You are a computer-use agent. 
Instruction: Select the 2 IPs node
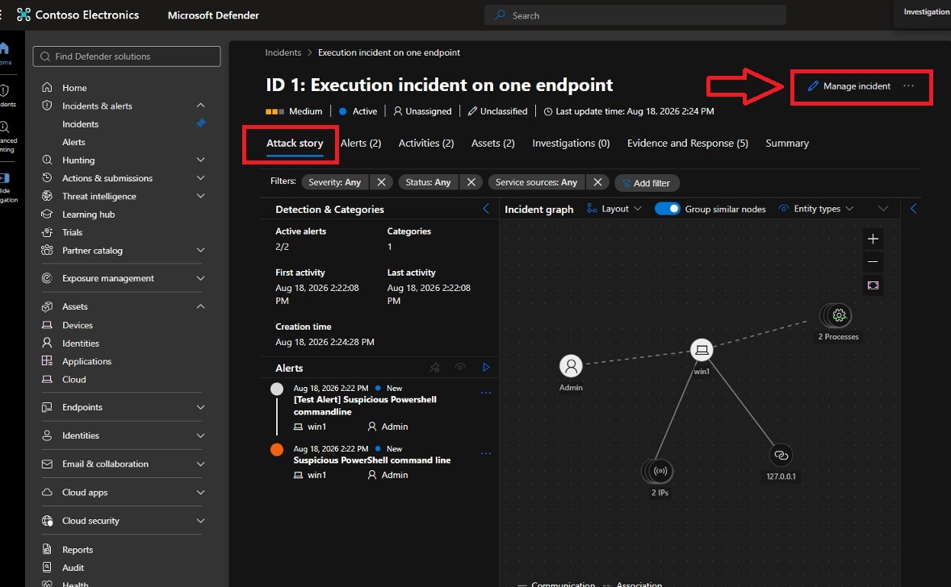[658, 472]
